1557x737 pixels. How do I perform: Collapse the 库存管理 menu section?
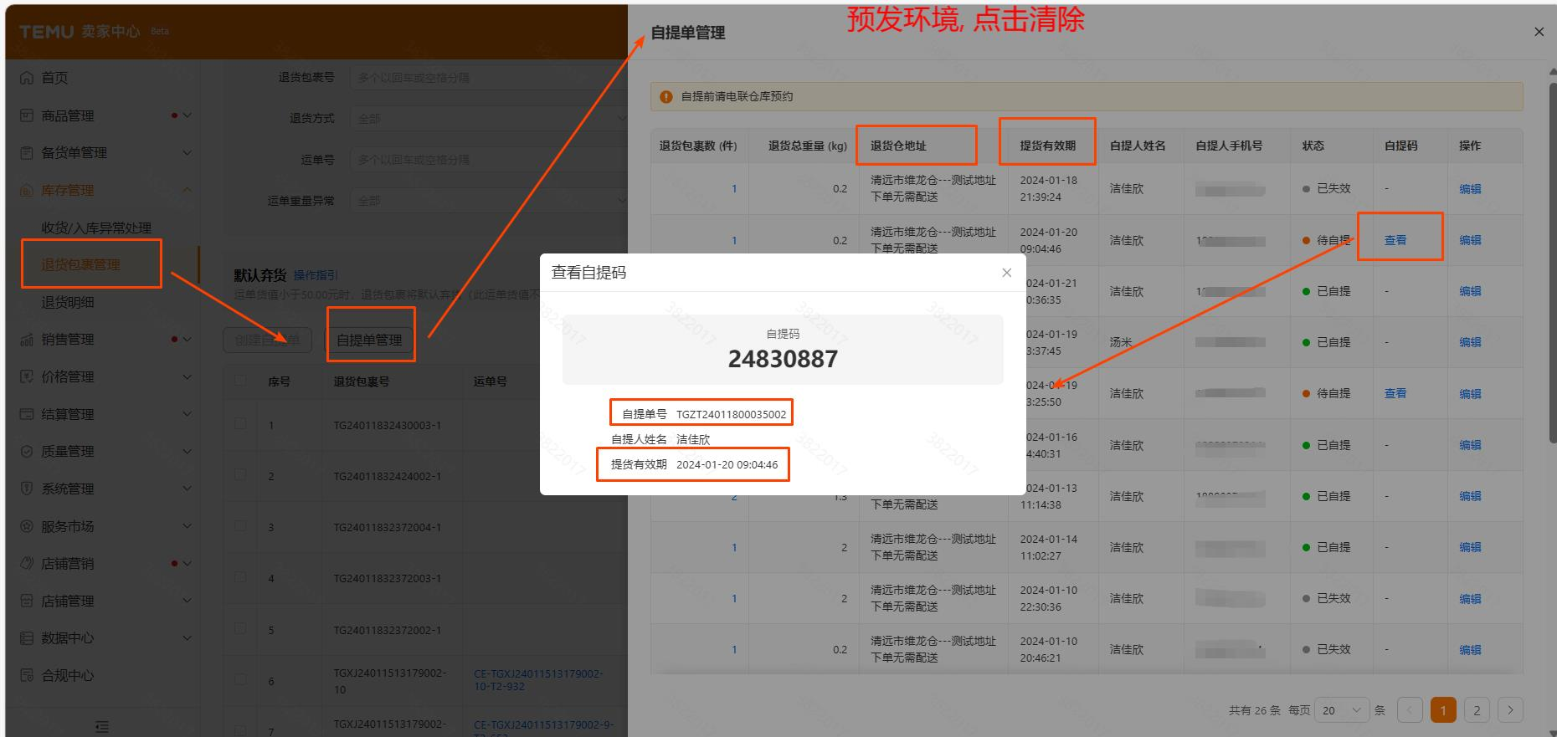(187, 190)
